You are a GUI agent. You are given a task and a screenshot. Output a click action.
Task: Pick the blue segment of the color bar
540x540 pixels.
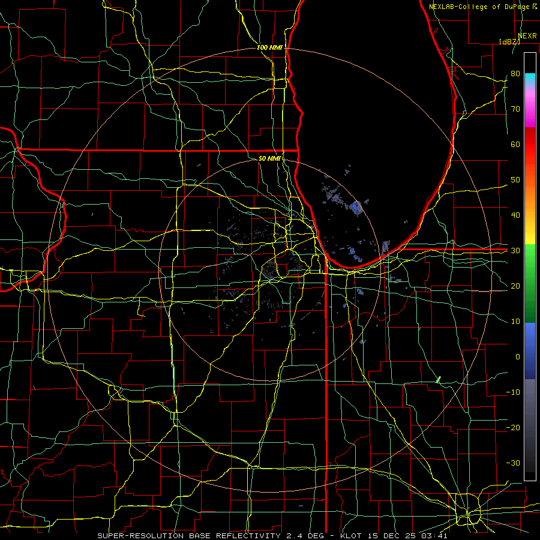pos(530,350)
